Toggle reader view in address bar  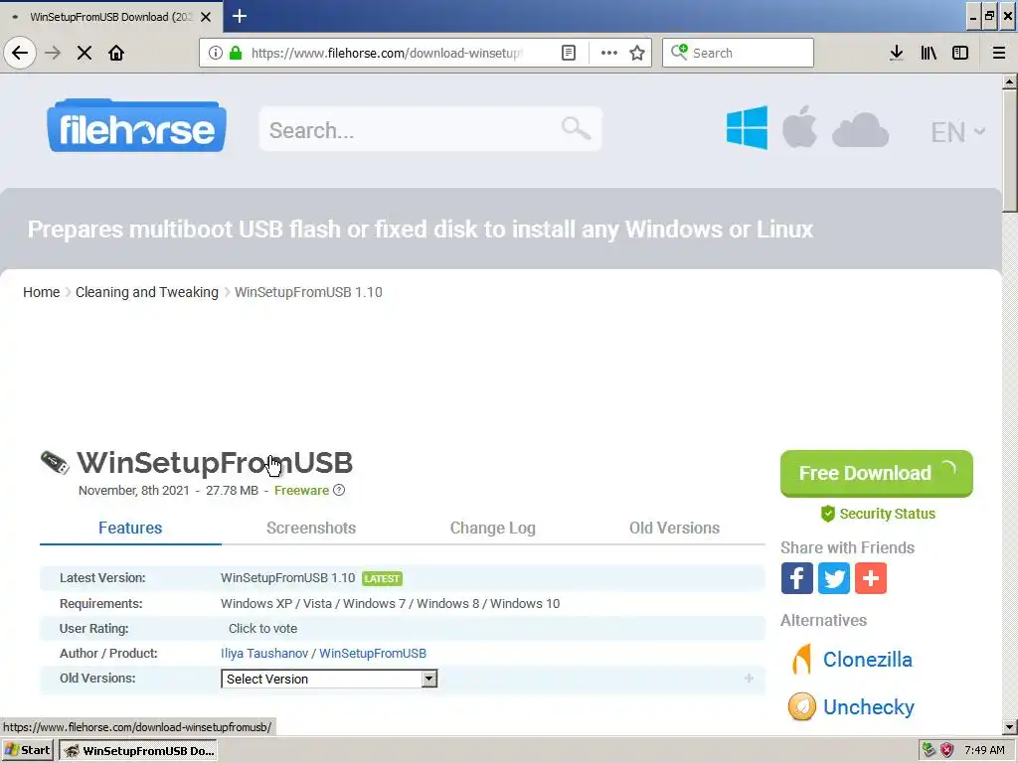[x=568, y=53]
